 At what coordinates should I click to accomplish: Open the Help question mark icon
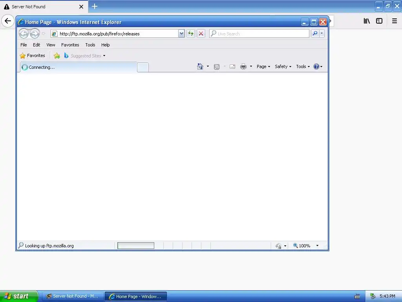pos(316,66)
